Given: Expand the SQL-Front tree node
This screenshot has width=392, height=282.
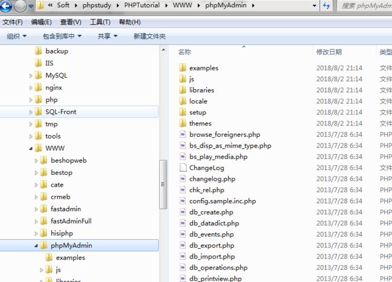Looking at the screenshot, I should click(x=31, y=112).
